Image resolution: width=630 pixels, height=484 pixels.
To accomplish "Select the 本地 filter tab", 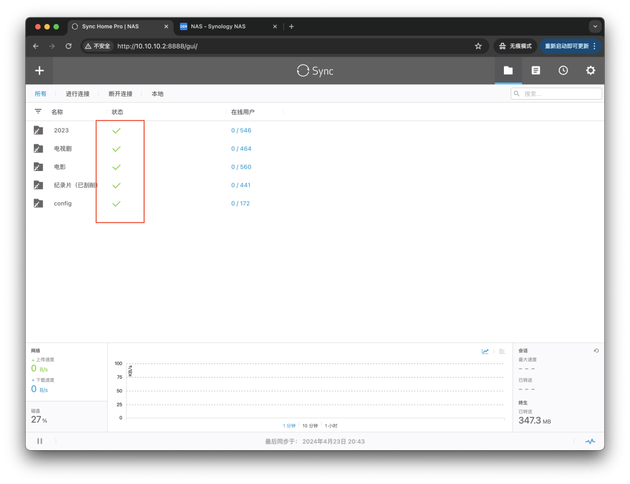I will pyautogui.click(x=157, y=93).
